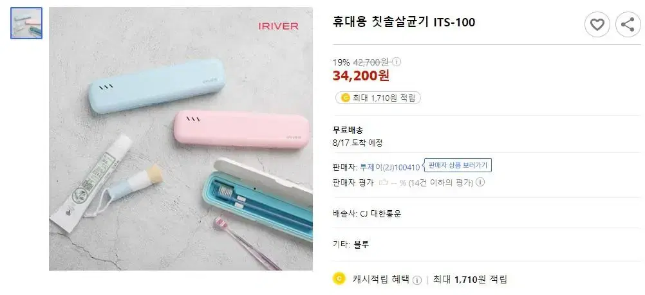Click the info icon beside 14건 이하의 평가
Viewport: 645px width, 295px height.
(480, 182)
